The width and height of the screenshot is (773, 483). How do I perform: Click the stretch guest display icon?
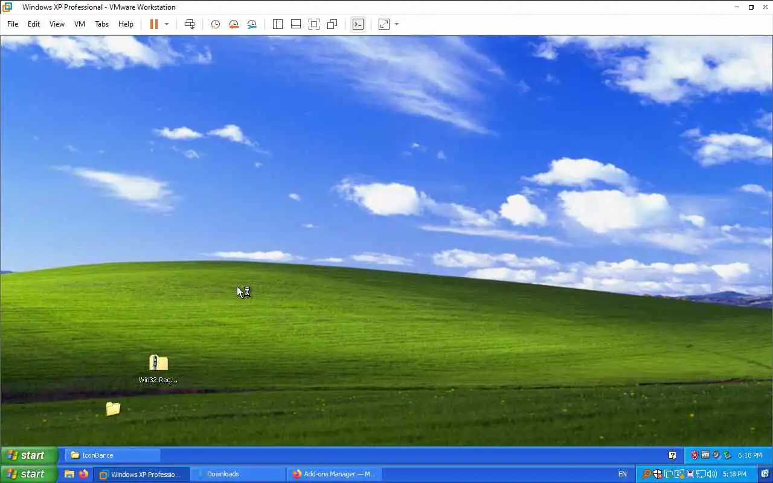pyautogui.click(x=384, y=24)
